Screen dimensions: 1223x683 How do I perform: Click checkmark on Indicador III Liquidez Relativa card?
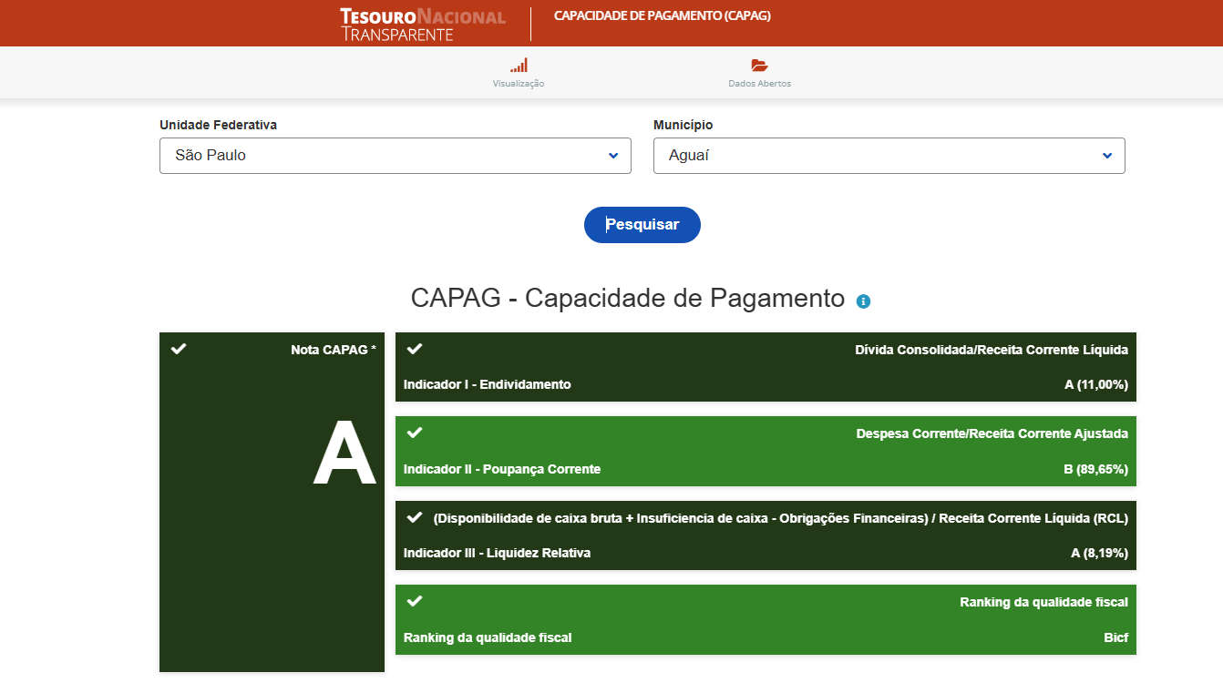click(x=415, y=517)
